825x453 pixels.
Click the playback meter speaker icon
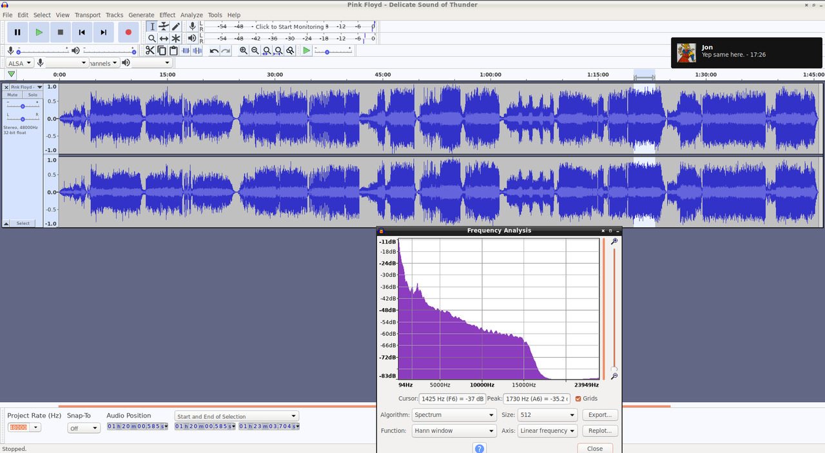[x=192, y=39]
